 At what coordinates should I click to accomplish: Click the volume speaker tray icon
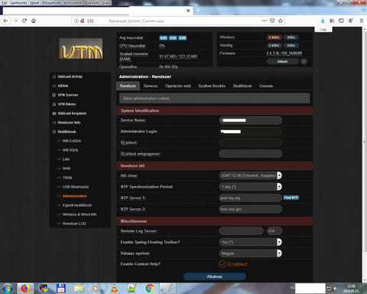(336, 289)
